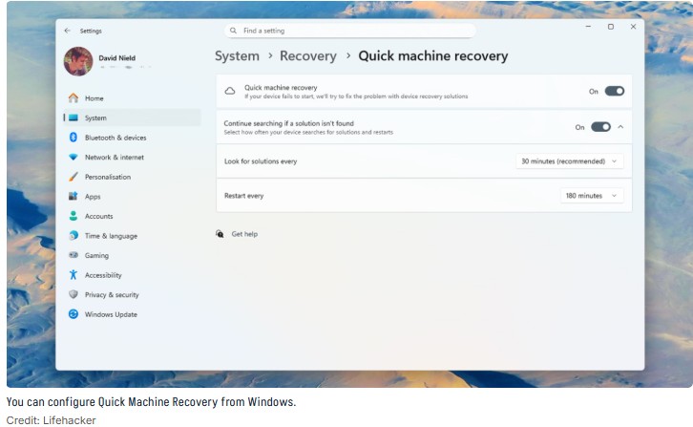This screenshot has width=693, height=427.
Task: Click the Time & language globe icon
Action: 73,235
